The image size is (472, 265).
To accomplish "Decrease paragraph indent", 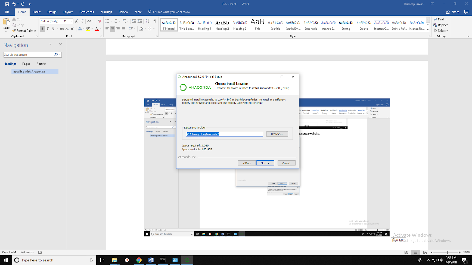I will click(x=134, y=21).
